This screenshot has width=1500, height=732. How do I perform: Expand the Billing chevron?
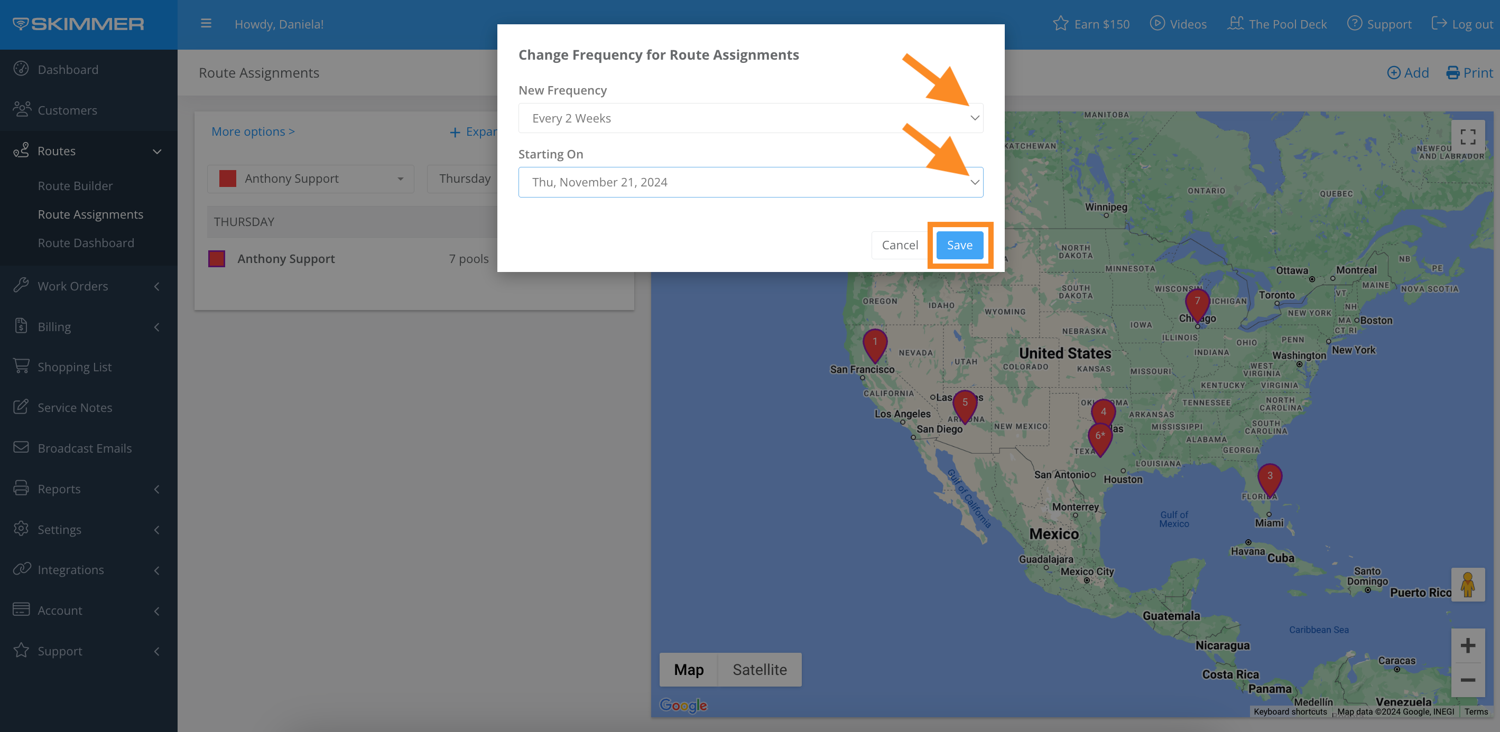(156, 327)
